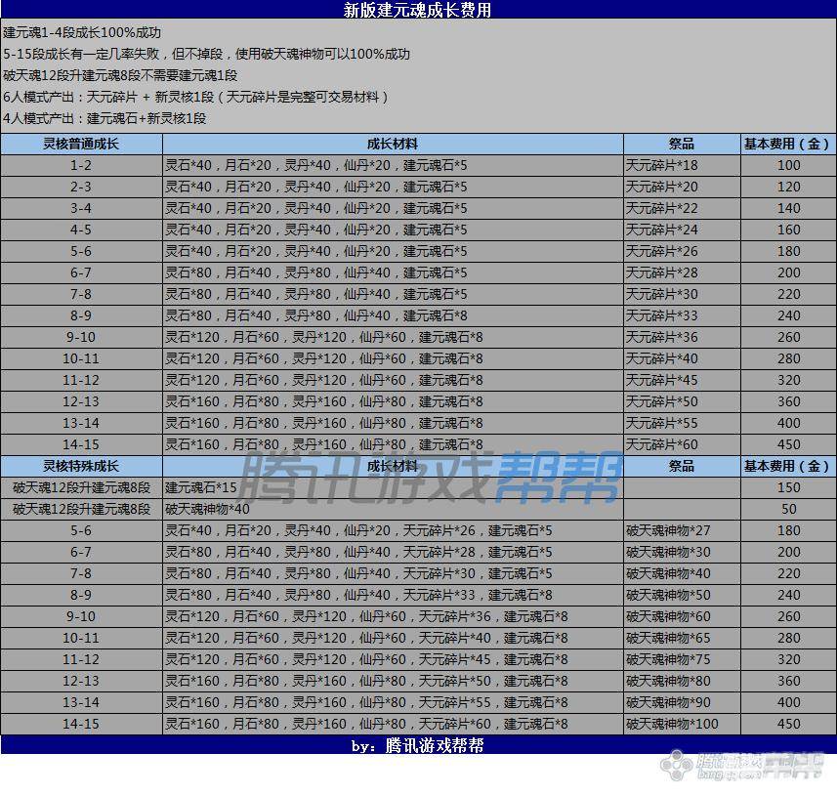Click the note line starting with 4人模式产出
The height and width of the screenshot is (795, 837).
pos(105,118)
